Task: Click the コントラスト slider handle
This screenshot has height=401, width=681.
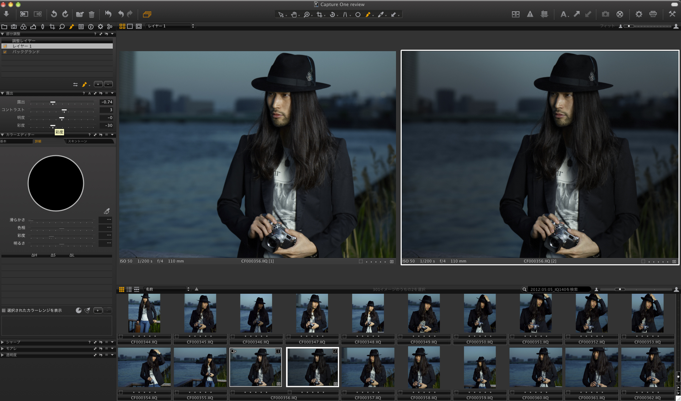Action: pos(64,110)
